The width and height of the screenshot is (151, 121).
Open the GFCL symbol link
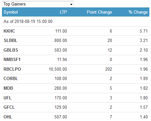(x=9, y=107)
